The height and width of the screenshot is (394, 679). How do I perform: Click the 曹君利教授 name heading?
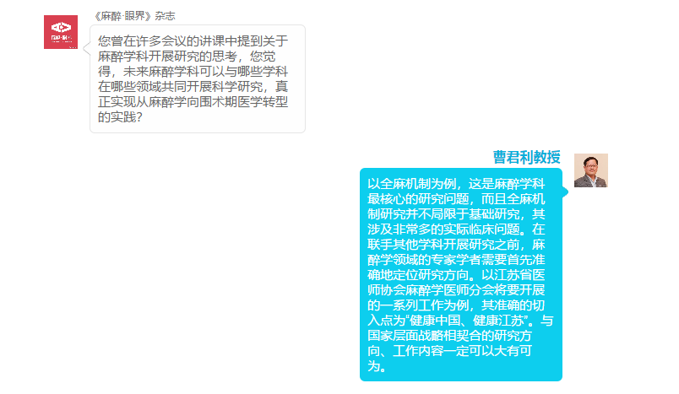pyautogui.click(x=527, y=157)
